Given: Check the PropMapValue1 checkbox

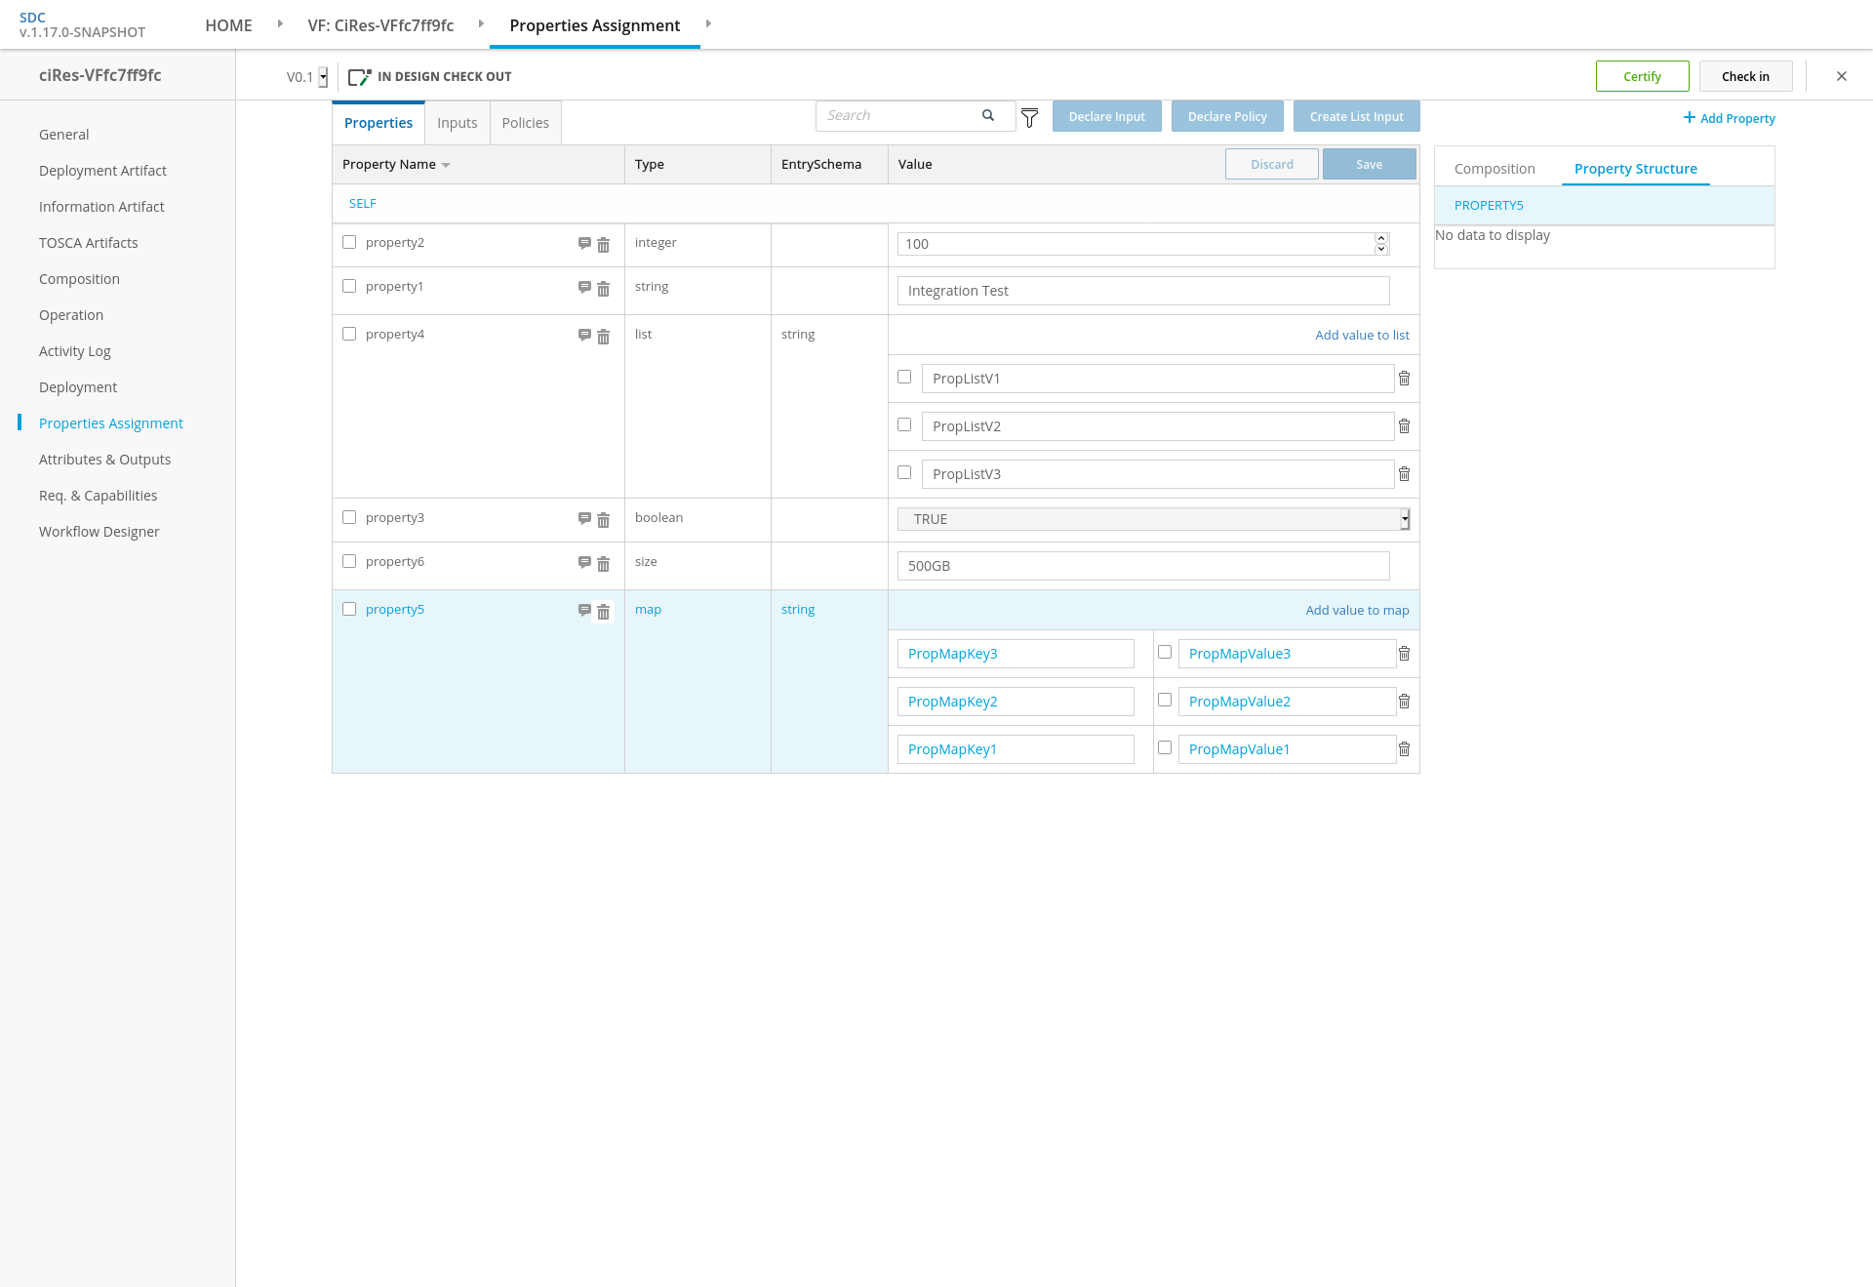Looking at the screenshot, I should [x=1165, y=747].
